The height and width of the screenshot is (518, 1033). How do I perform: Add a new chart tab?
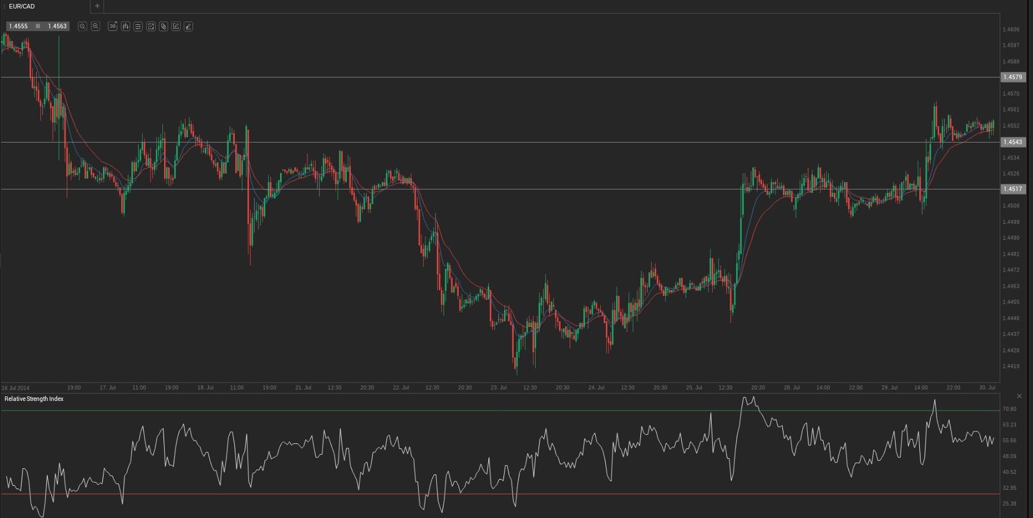[x=97, y=6]
